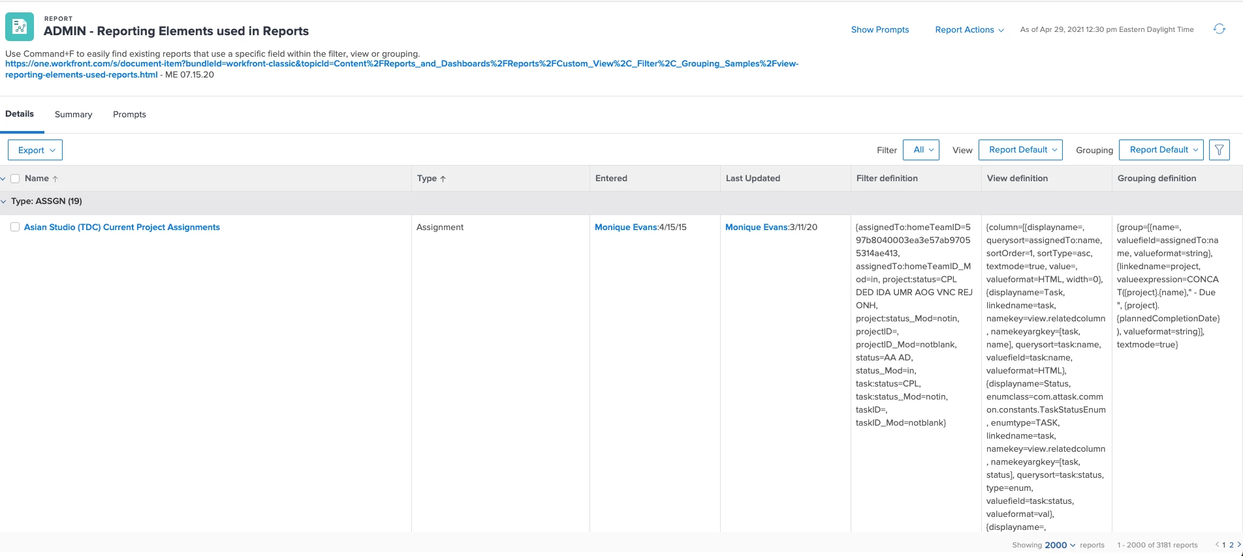Click the view definition text starting column=
The height and width of the screenshot is (556, 1243).
click(1046, 377)
